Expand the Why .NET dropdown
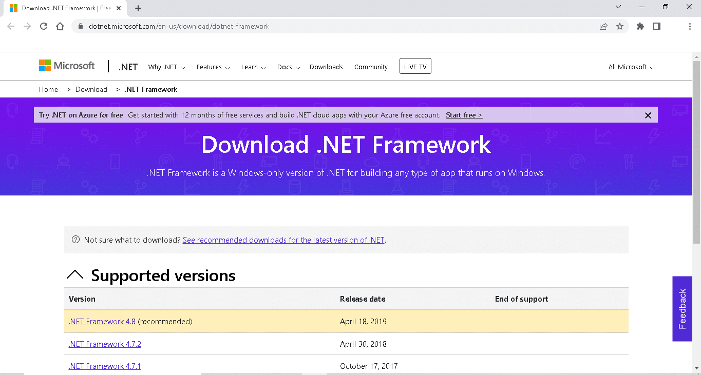 point(166,67)
